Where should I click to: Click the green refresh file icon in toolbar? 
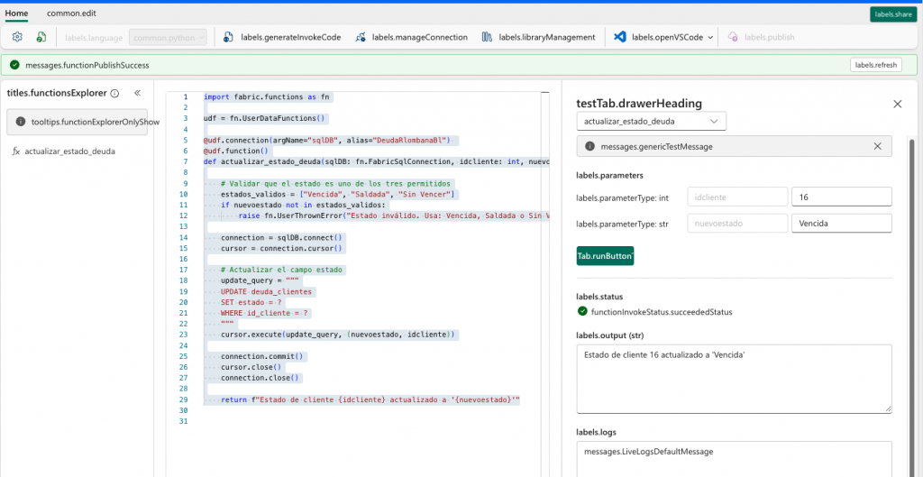(41, 37)
